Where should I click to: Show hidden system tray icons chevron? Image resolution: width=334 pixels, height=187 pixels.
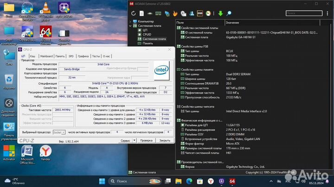point(271,181)
